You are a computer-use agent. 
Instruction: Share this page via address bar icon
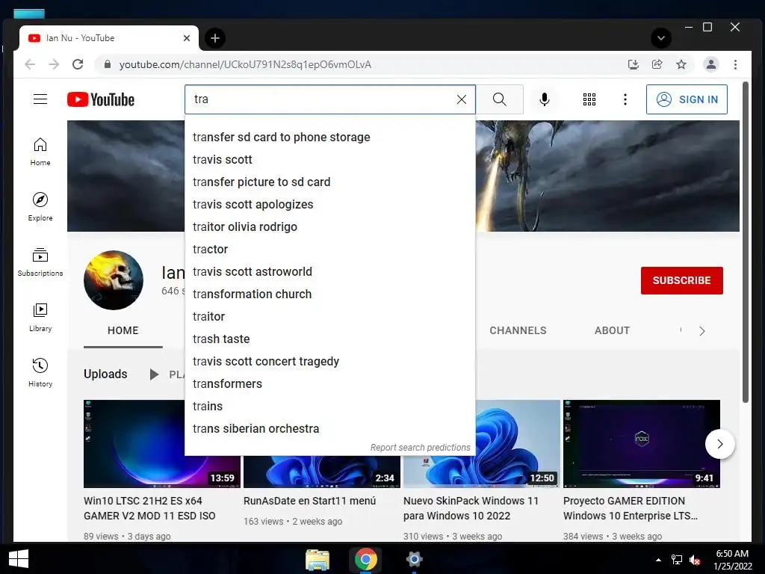point(657,64)
